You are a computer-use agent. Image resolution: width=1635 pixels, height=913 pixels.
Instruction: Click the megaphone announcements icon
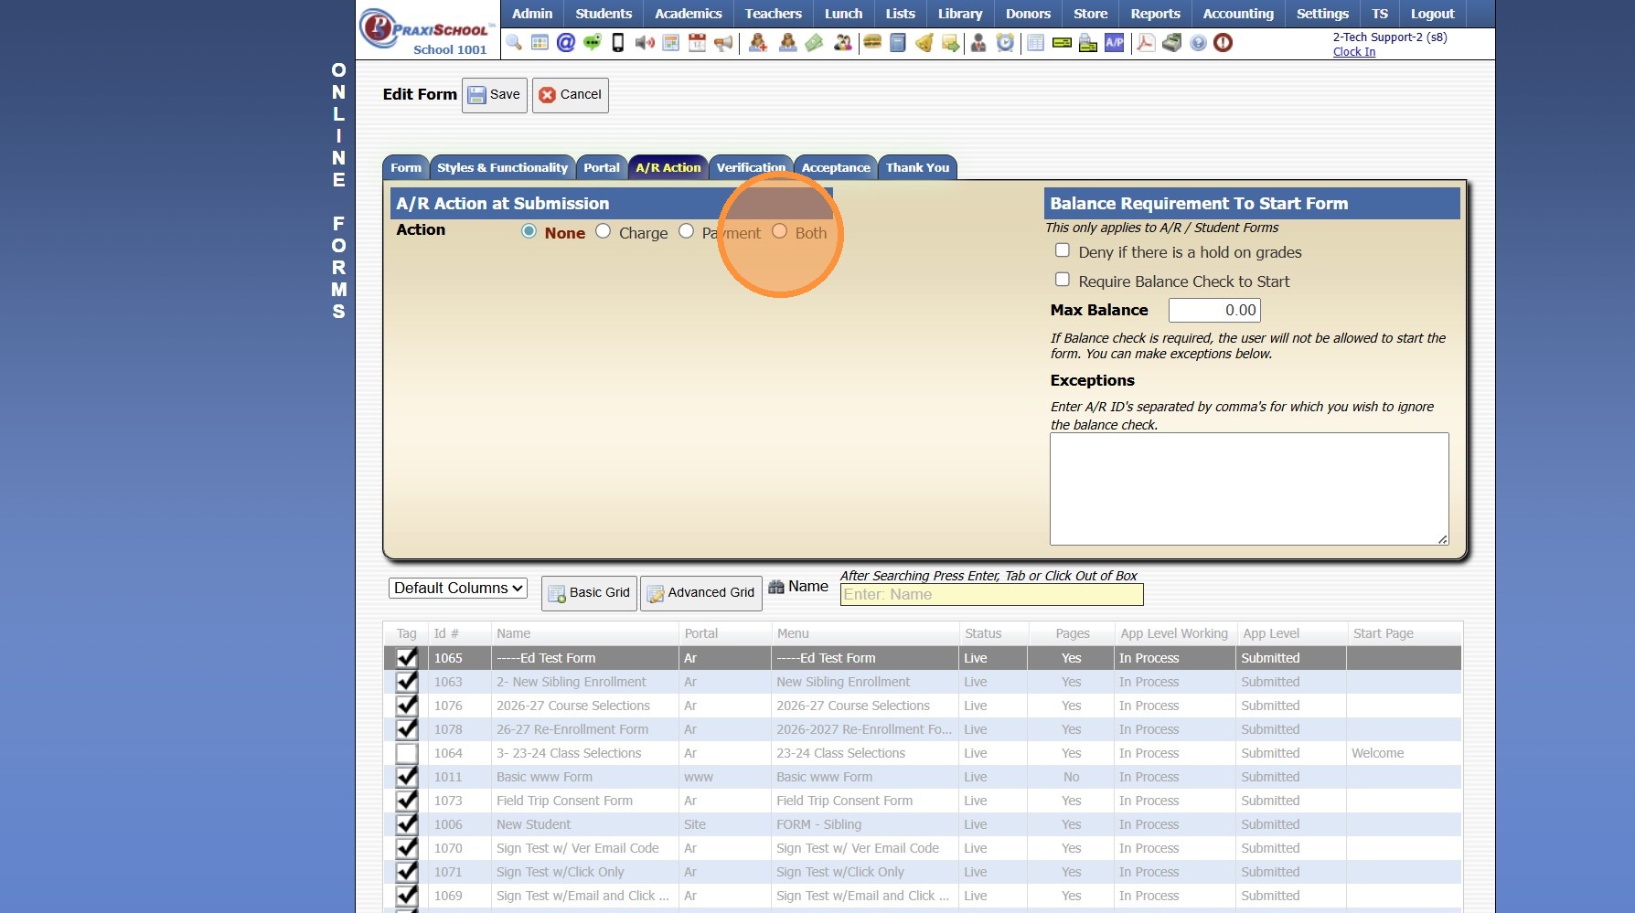click(723, 43)
